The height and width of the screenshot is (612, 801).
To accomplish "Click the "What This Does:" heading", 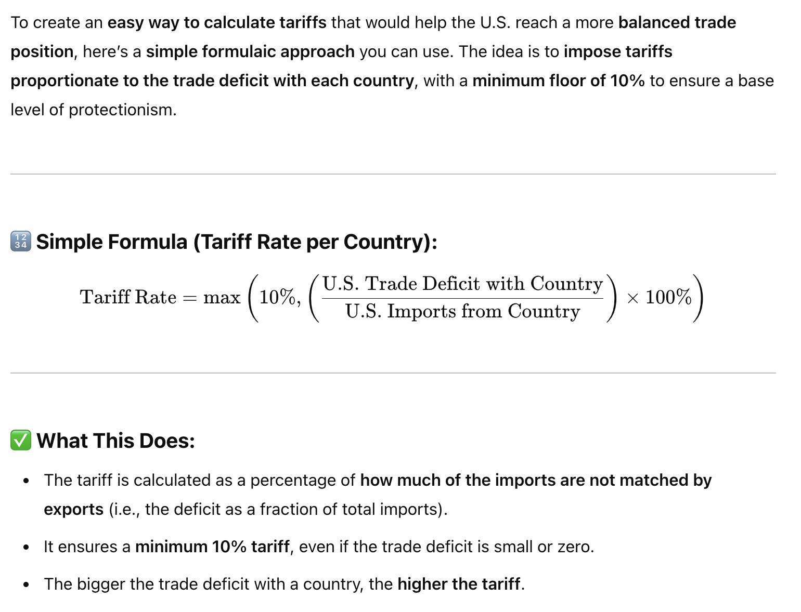I will point(115,441).
